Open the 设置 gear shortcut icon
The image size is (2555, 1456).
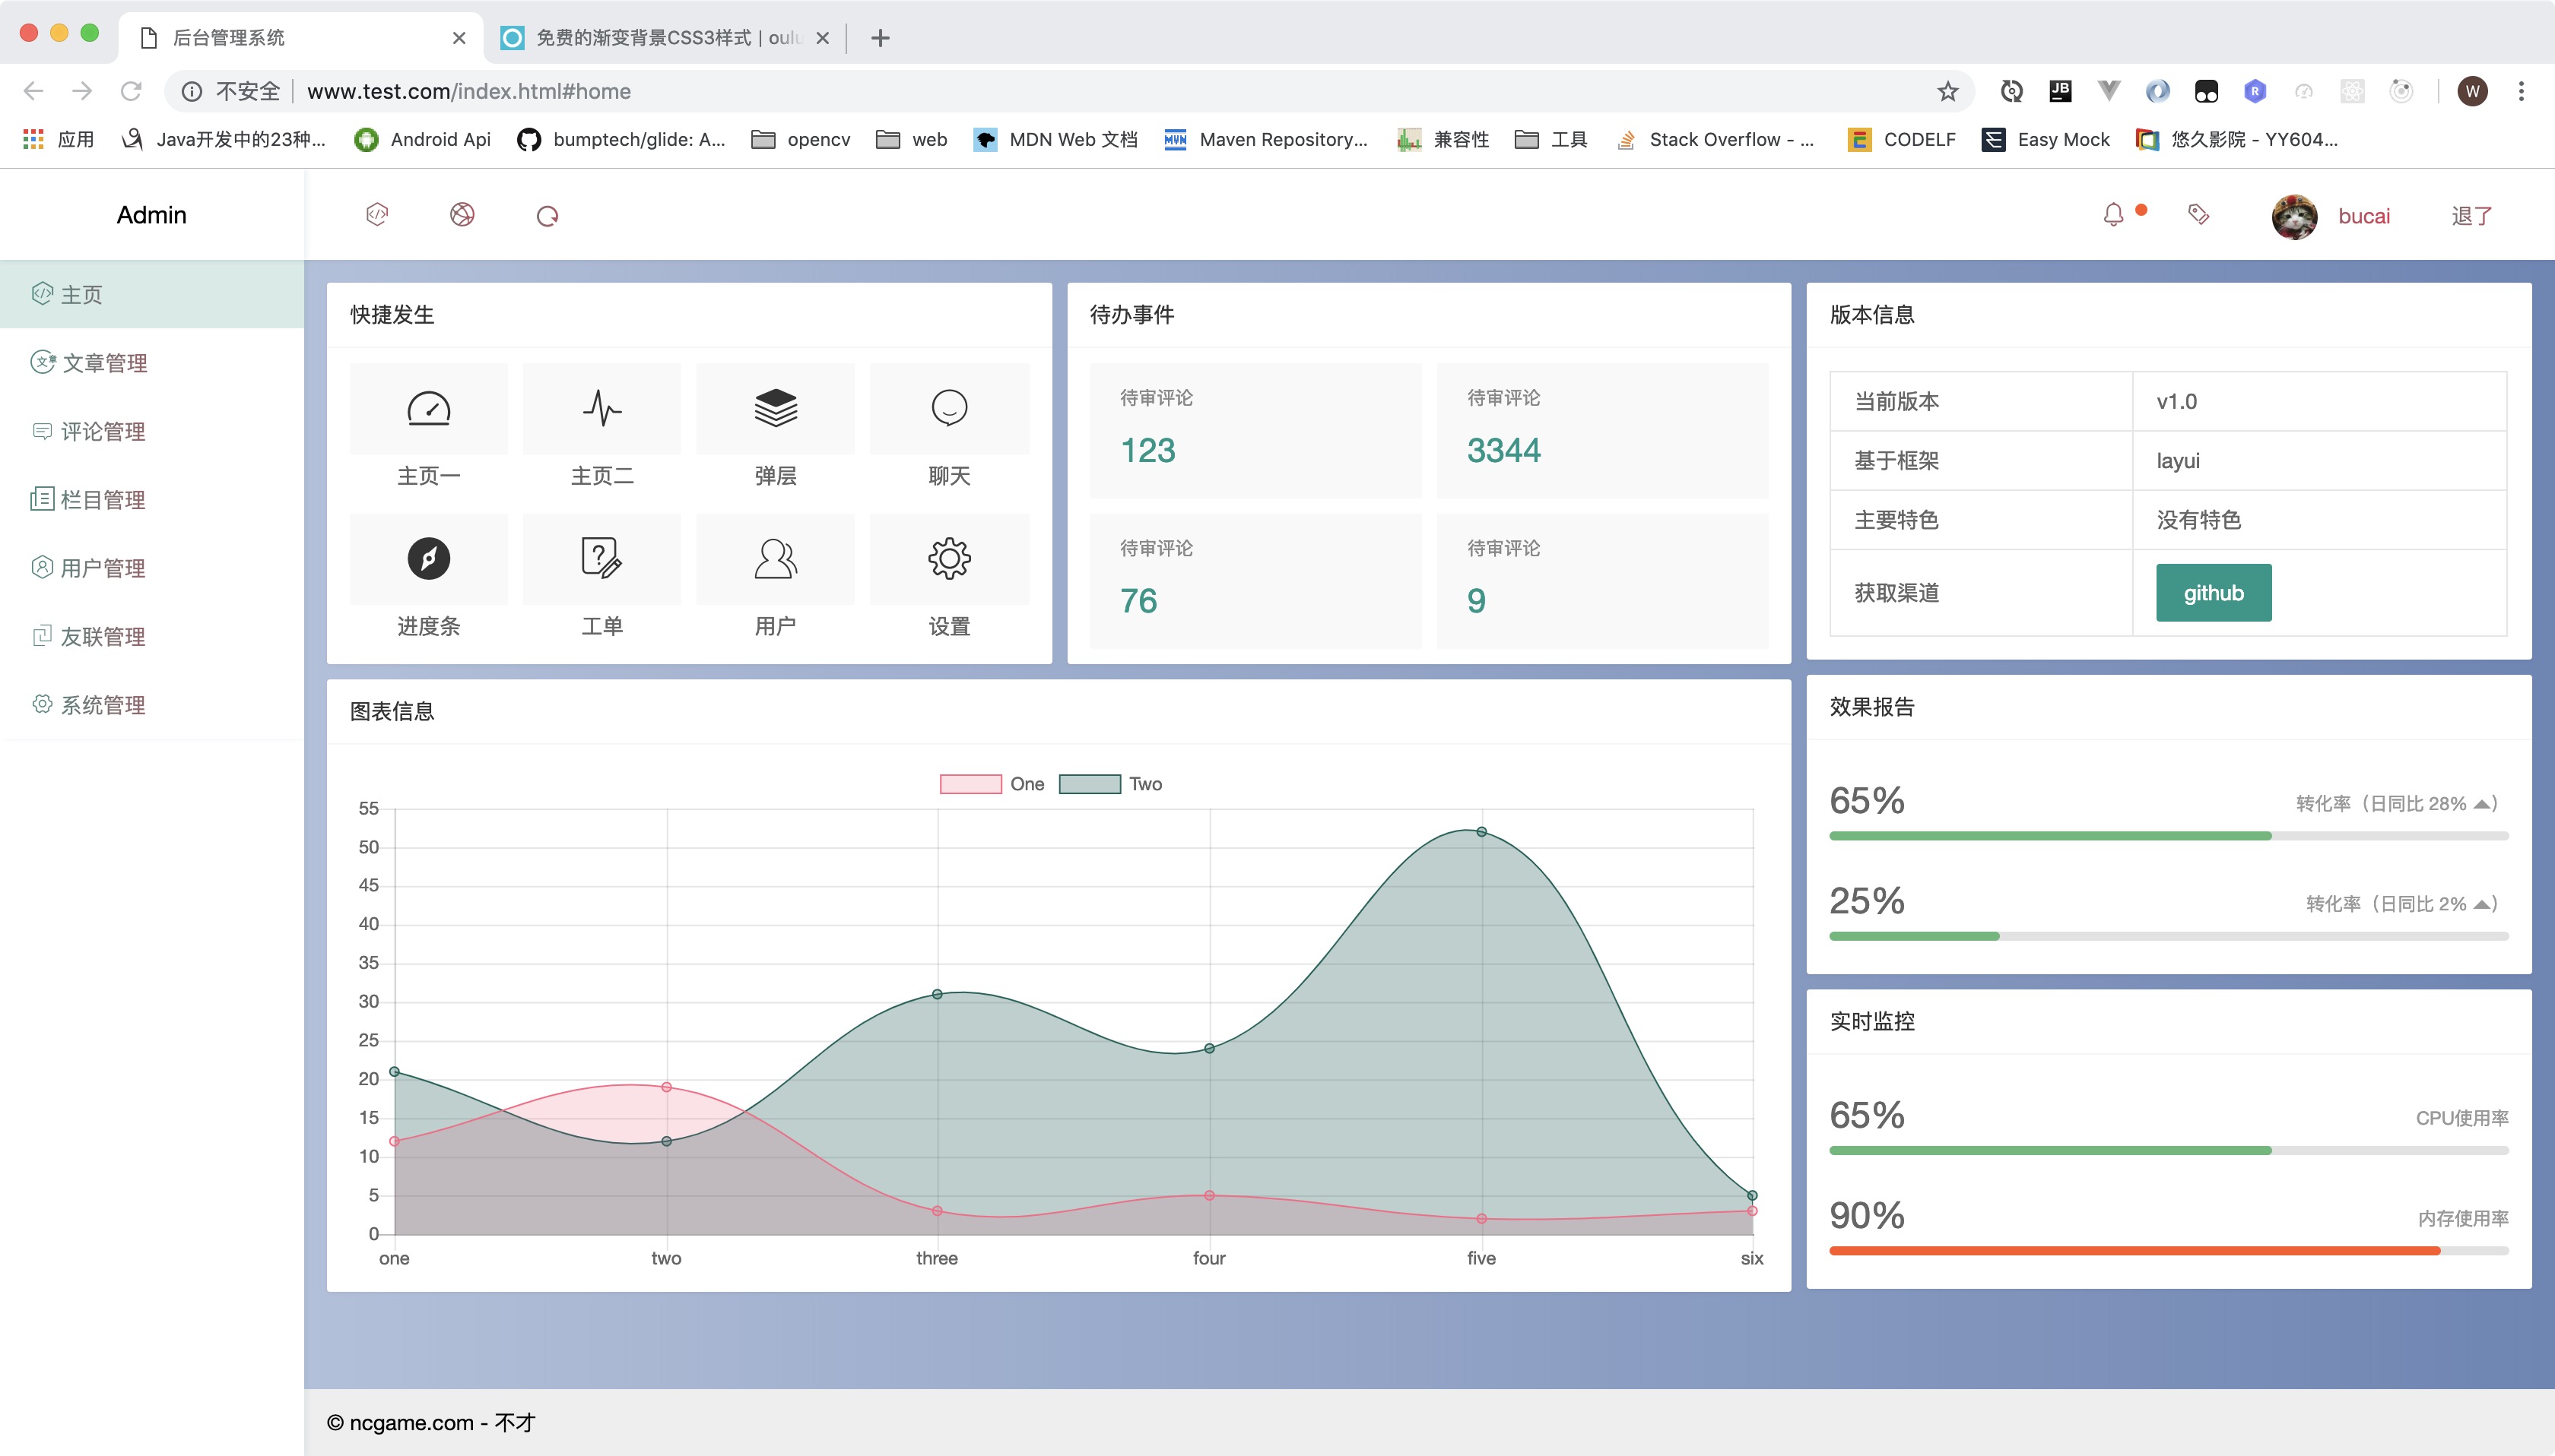click(x=948, y=558)
